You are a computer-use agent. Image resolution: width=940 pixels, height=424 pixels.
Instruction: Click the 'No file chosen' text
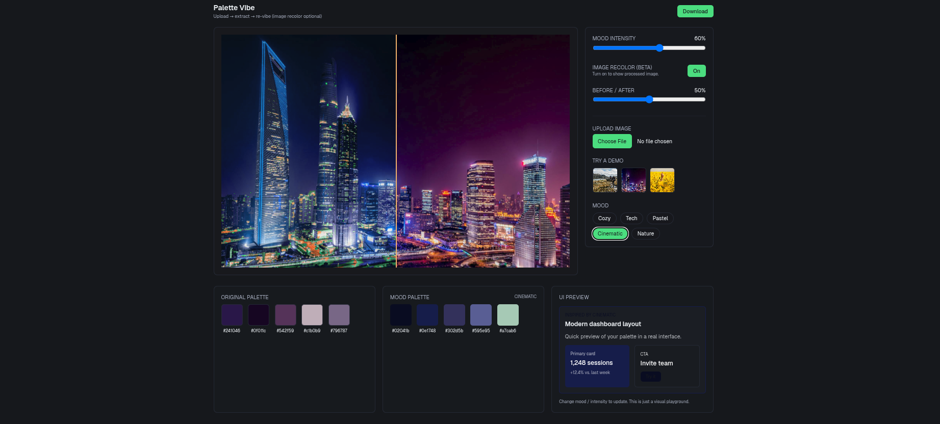(654, 141)
